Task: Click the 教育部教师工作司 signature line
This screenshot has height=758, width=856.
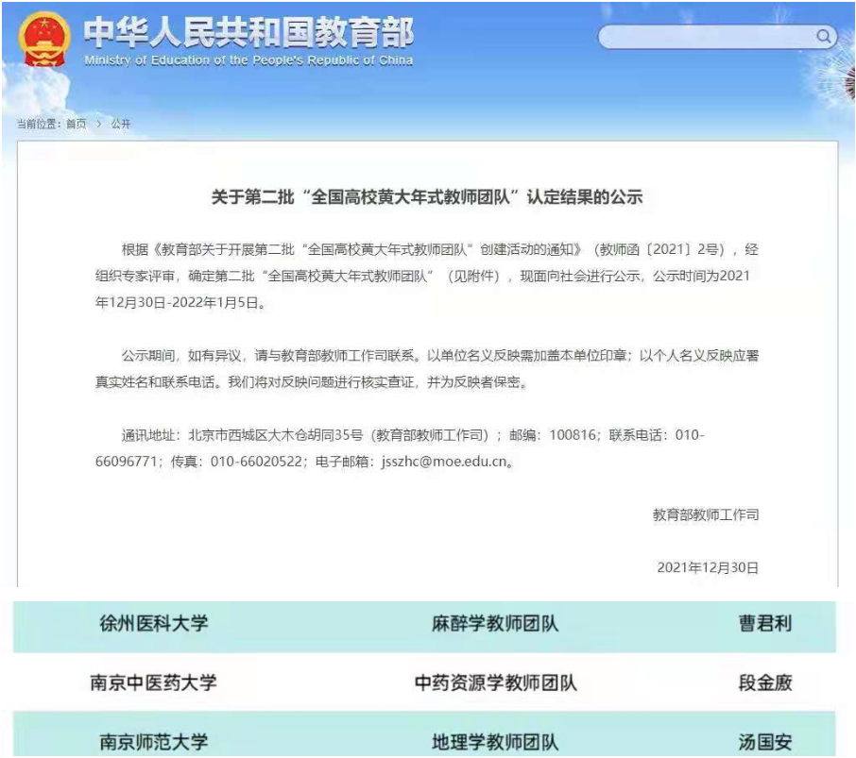Action: point(705,515)
